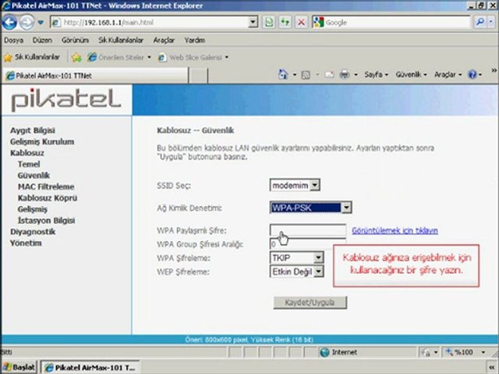The height and width of the screenshot is (374, 499).
Task: Open Yönetim in sidebar
Action: click(x=26, y=243)
